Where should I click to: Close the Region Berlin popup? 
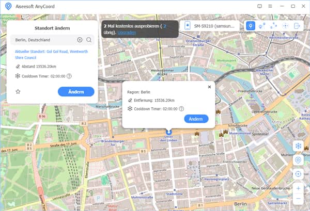click(209, 87)
